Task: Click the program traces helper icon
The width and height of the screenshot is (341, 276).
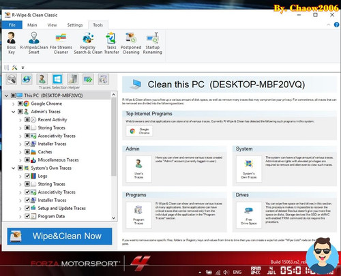Action: [103, 79]
